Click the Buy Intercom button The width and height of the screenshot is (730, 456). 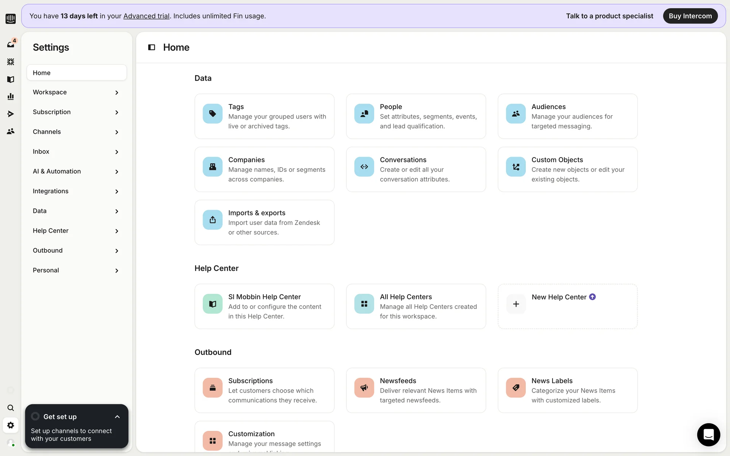(690, 16)
